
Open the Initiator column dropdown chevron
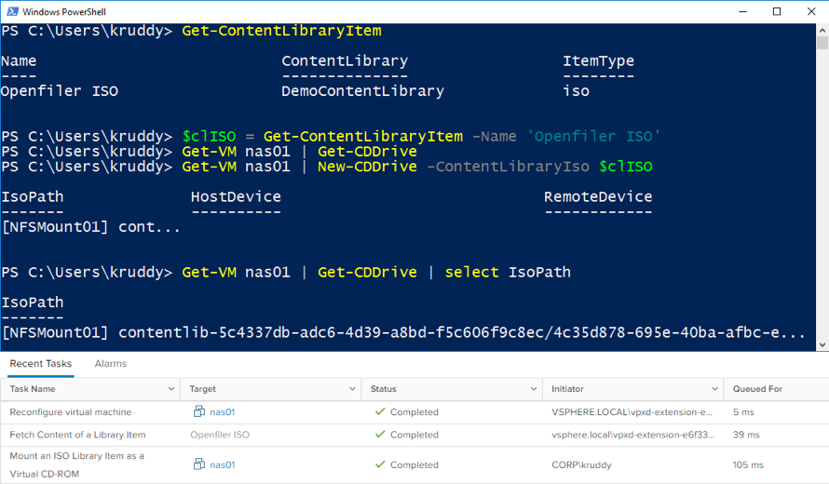pos(714,389)
